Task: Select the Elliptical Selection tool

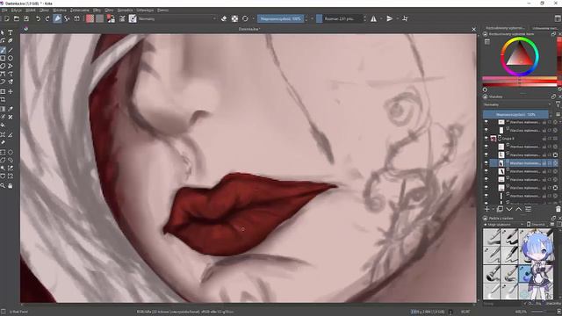Action: (x=11, y=152)
